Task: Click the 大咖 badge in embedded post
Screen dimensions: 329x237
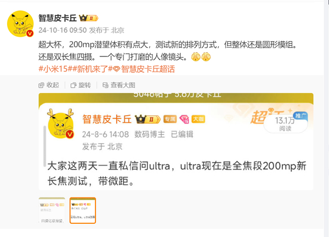Action: (198, 119)
